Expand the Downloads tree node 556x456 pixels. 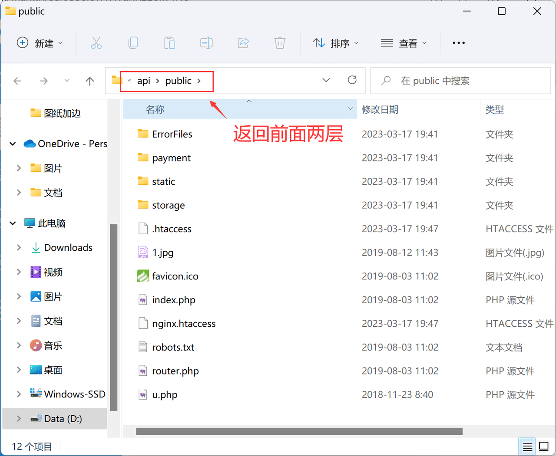(19, 247)
